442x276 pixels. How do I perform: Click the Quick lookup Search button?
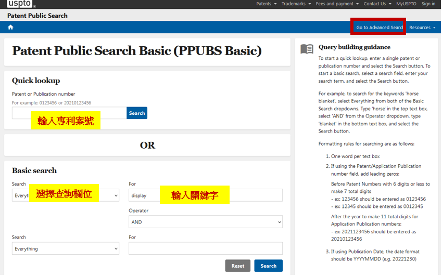(137, 113)
